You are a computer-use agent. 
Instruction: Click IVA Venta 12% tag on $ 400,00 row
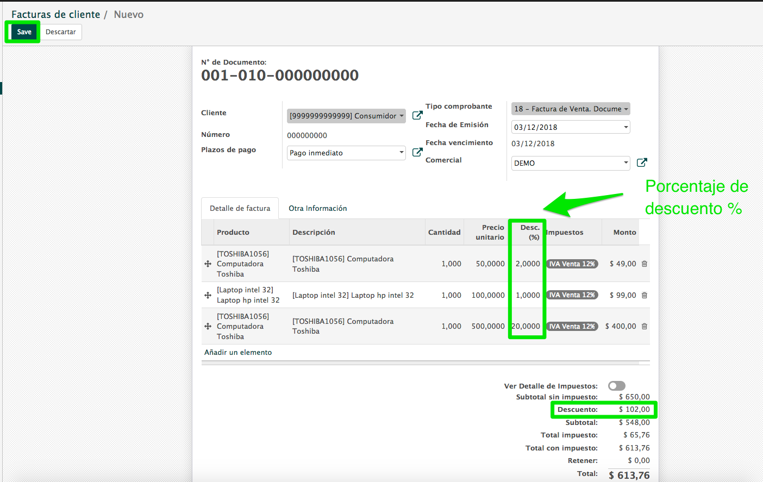tap(572, 326)
